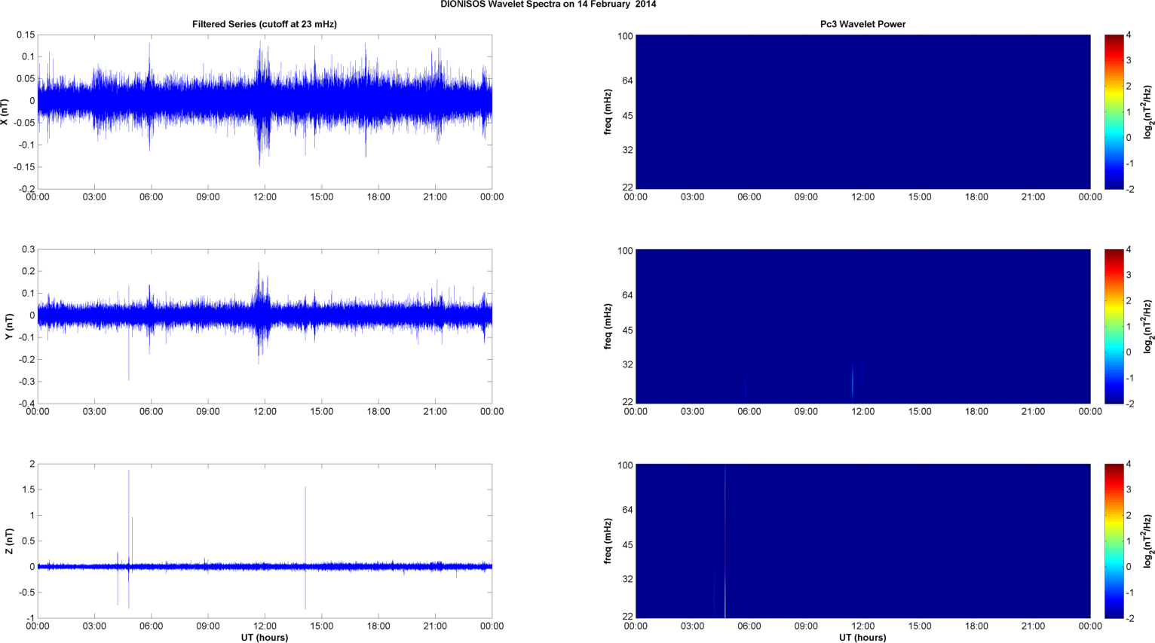Viewport: 1155px width, 643px height.
Task: Click the -2 value below the bottom colorbar
Action: coord(1129,618)
